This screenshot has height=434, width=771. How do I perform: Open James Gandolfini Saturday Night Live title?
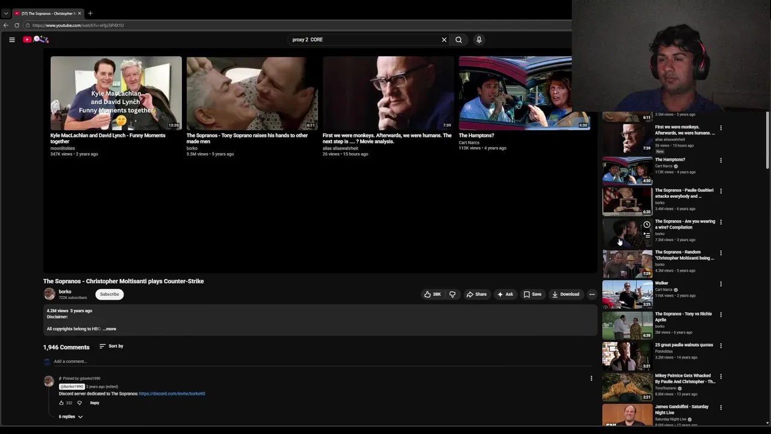682,409
